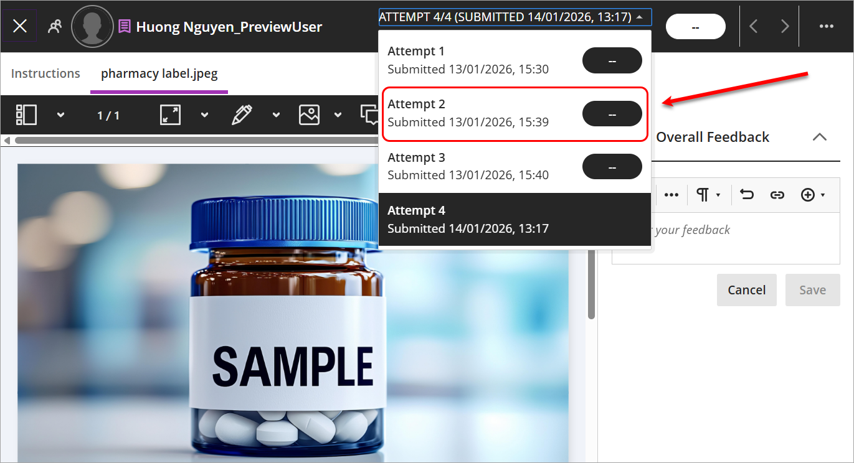Insert a link in feedback editor
This screenshot has height=463, width=854.
coord(777,195)
